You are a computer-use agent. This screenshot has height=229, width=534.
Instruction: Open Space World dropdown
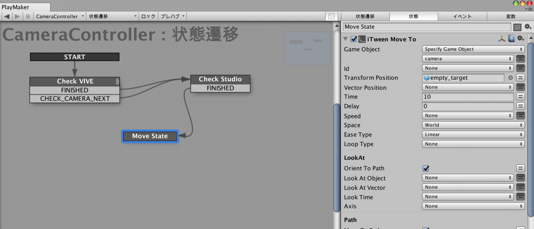473,125
